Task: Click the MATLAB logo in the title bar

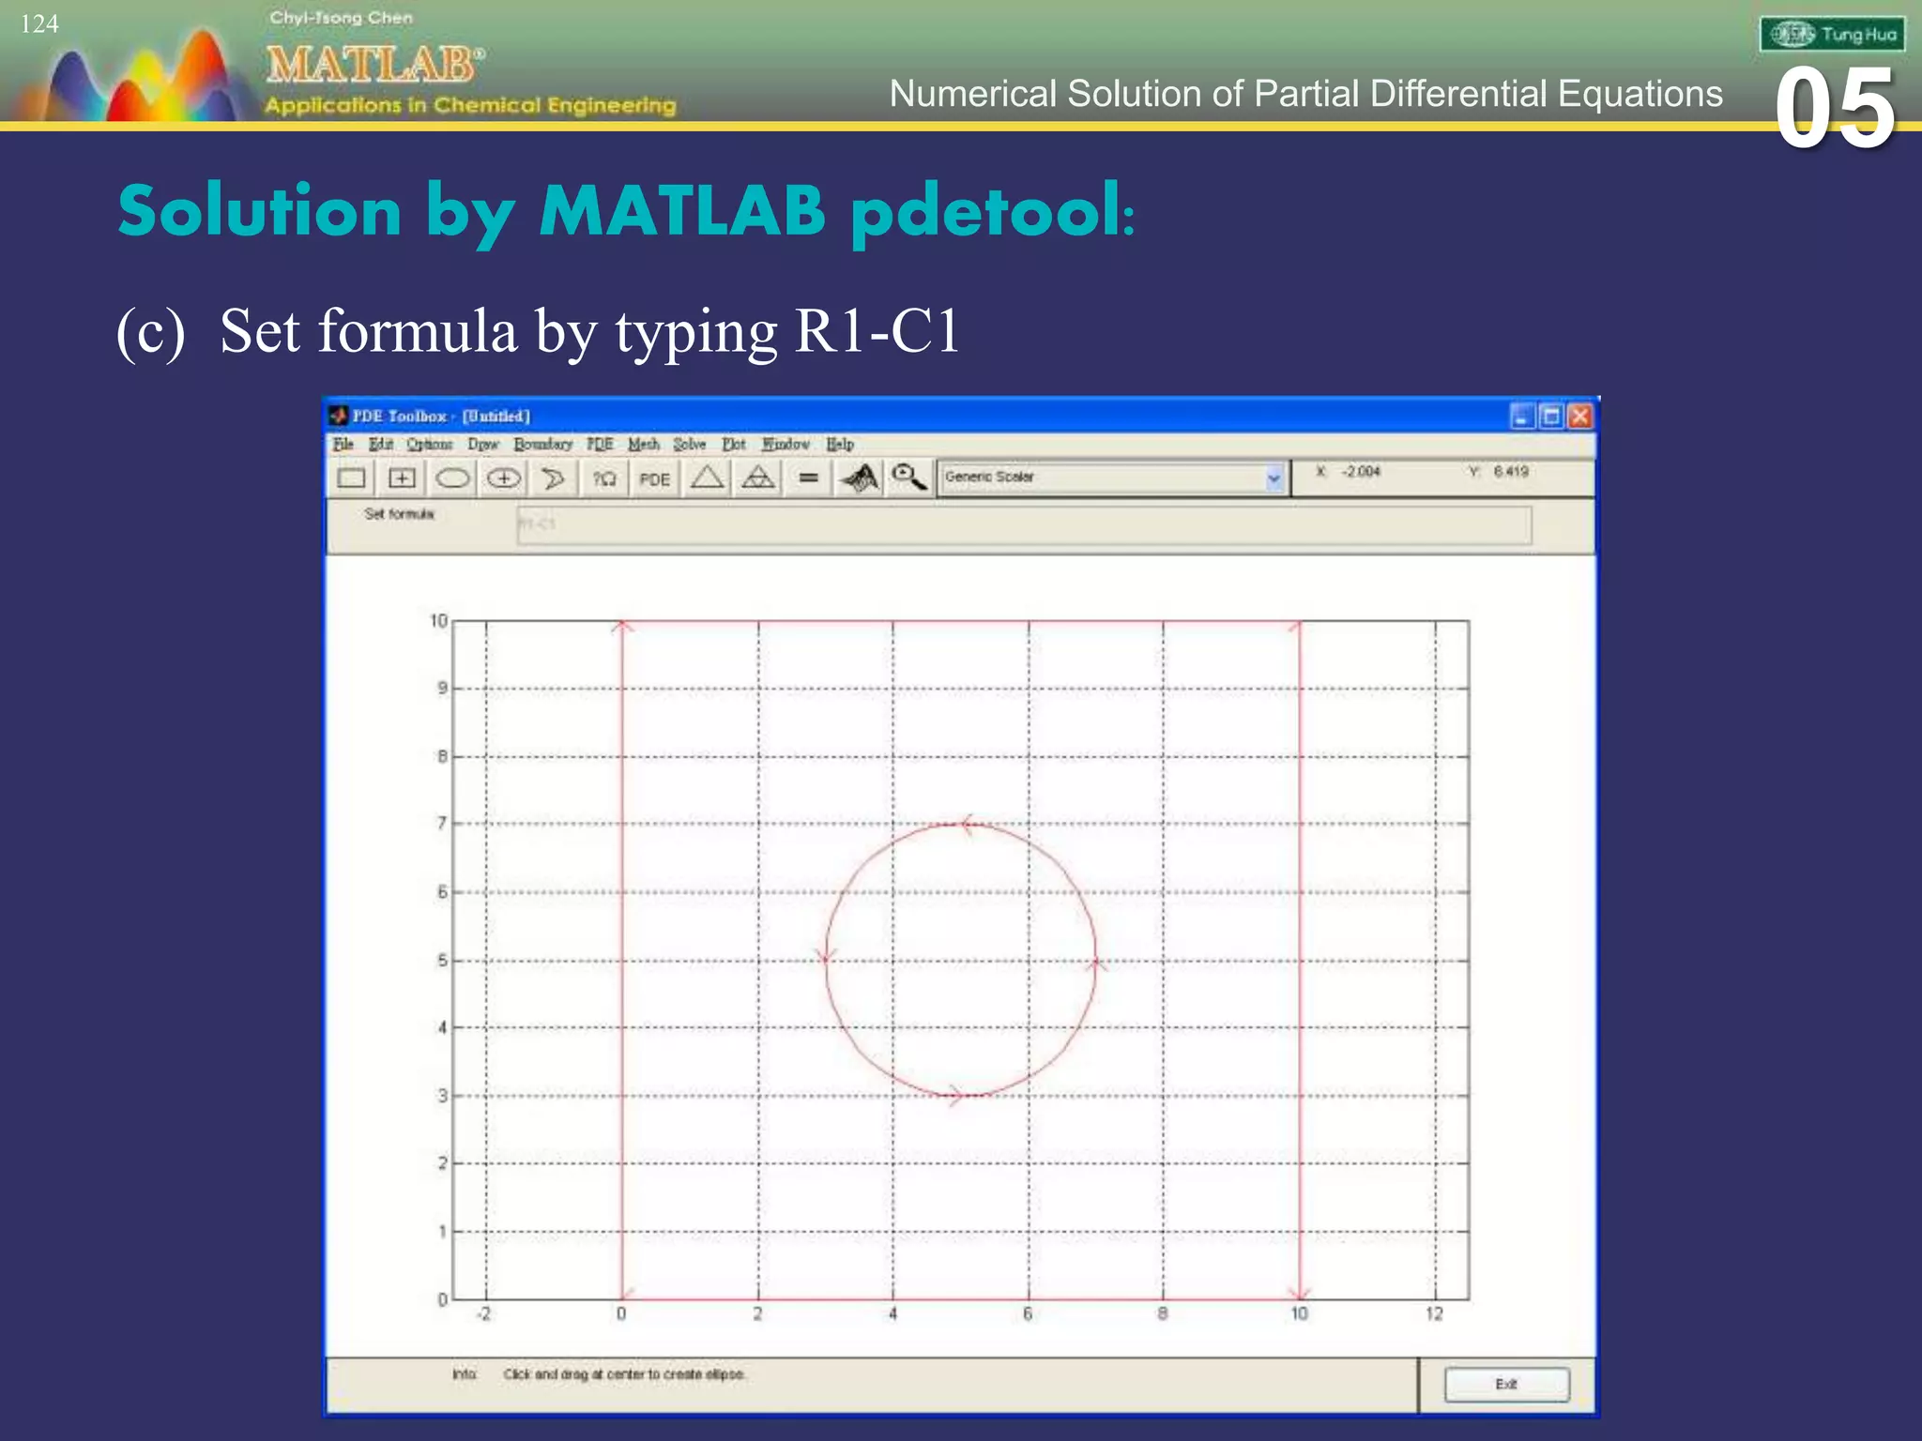Action: [339, 416]
